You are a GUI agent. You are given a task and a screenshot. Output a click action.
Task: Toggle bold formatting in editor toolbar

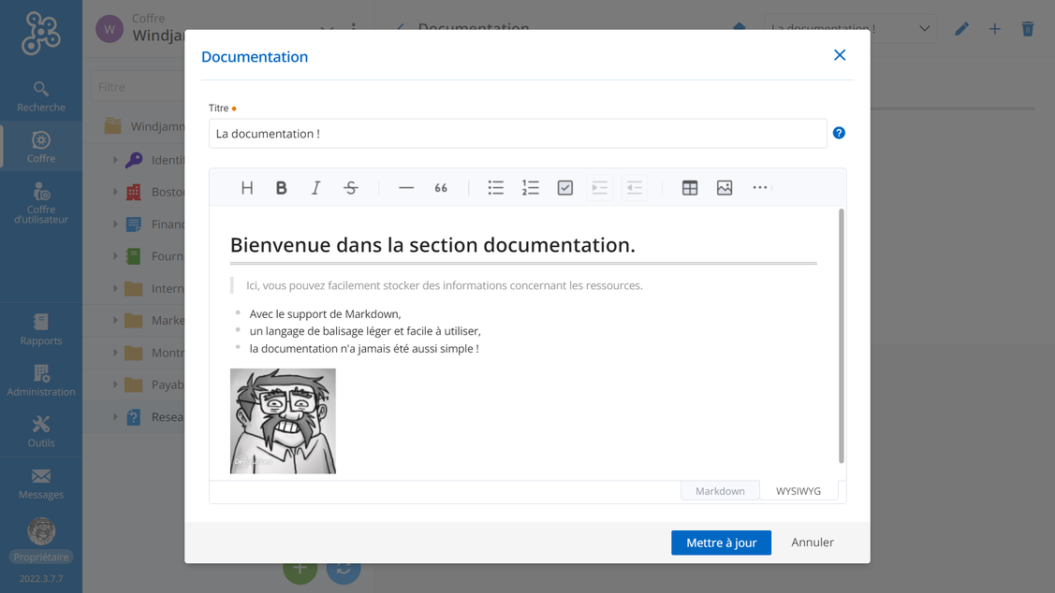(x=281, y=188)
